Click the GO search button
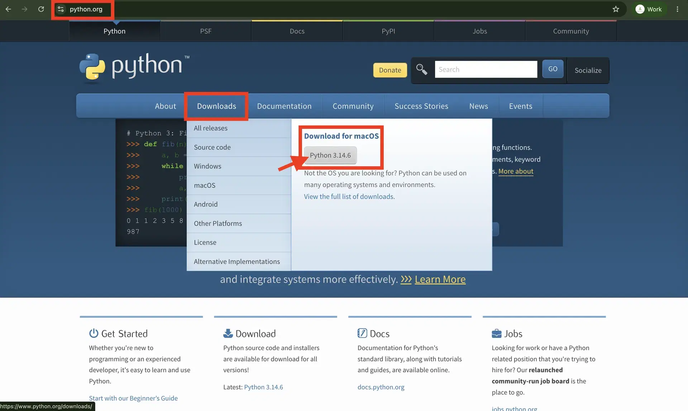 (x=553, y=69)
